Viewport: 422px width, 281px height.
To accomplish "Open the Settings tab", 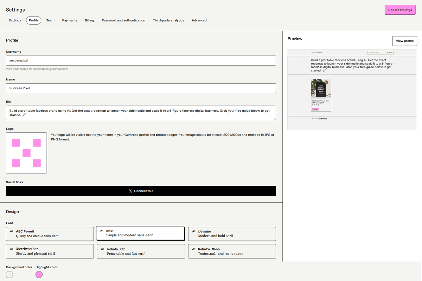I will [x=15, y=20].
